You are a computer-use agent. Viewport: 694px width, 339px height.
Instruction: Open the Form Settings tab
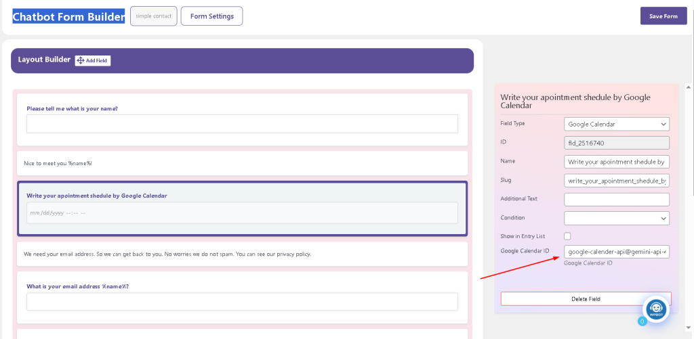click(211, 16)
